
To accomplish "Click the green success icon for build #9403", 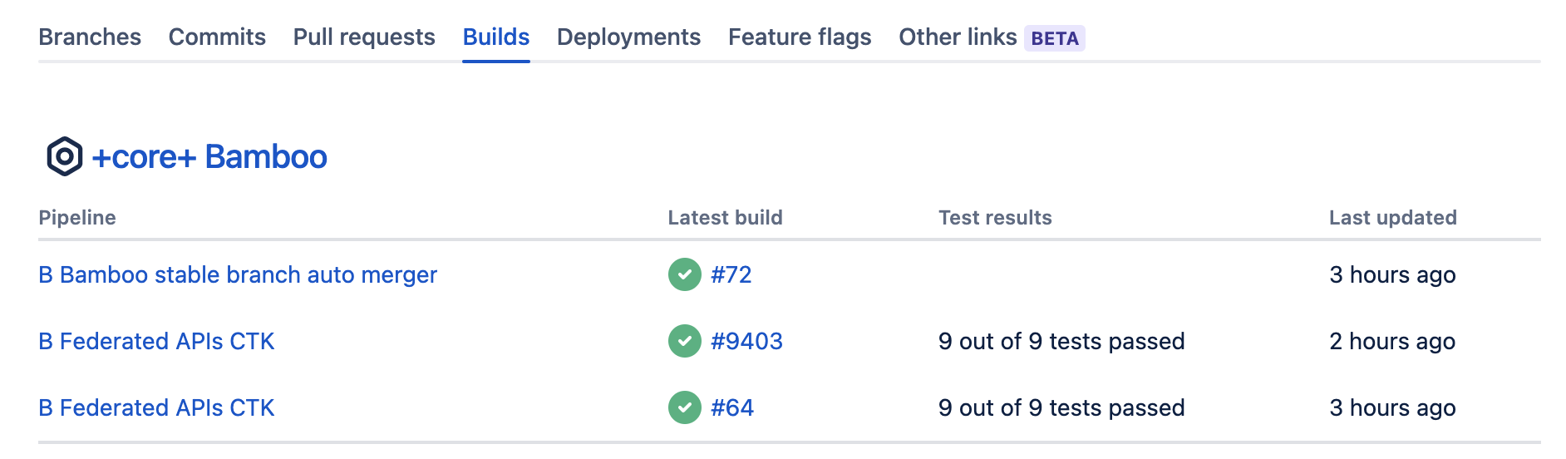I will tap(685, 341).
